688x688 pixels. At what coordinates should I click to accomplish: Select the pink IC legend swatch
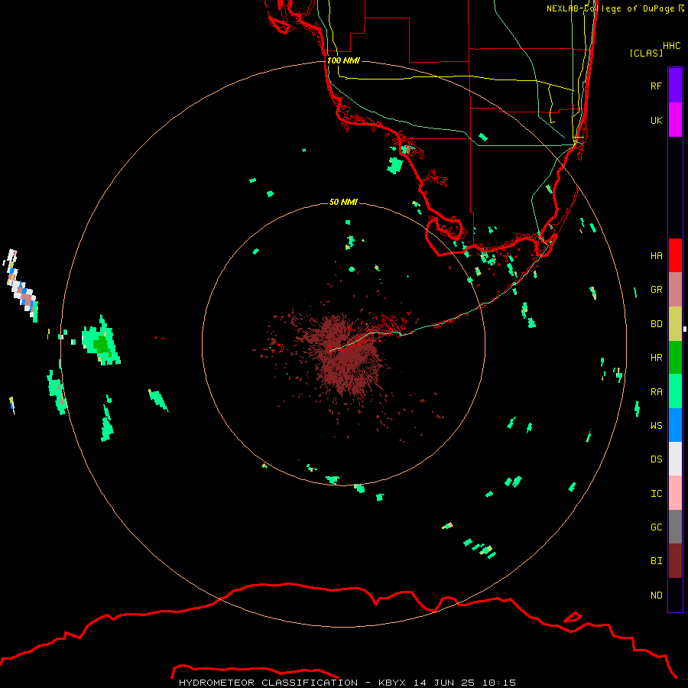tap(675, 493)
